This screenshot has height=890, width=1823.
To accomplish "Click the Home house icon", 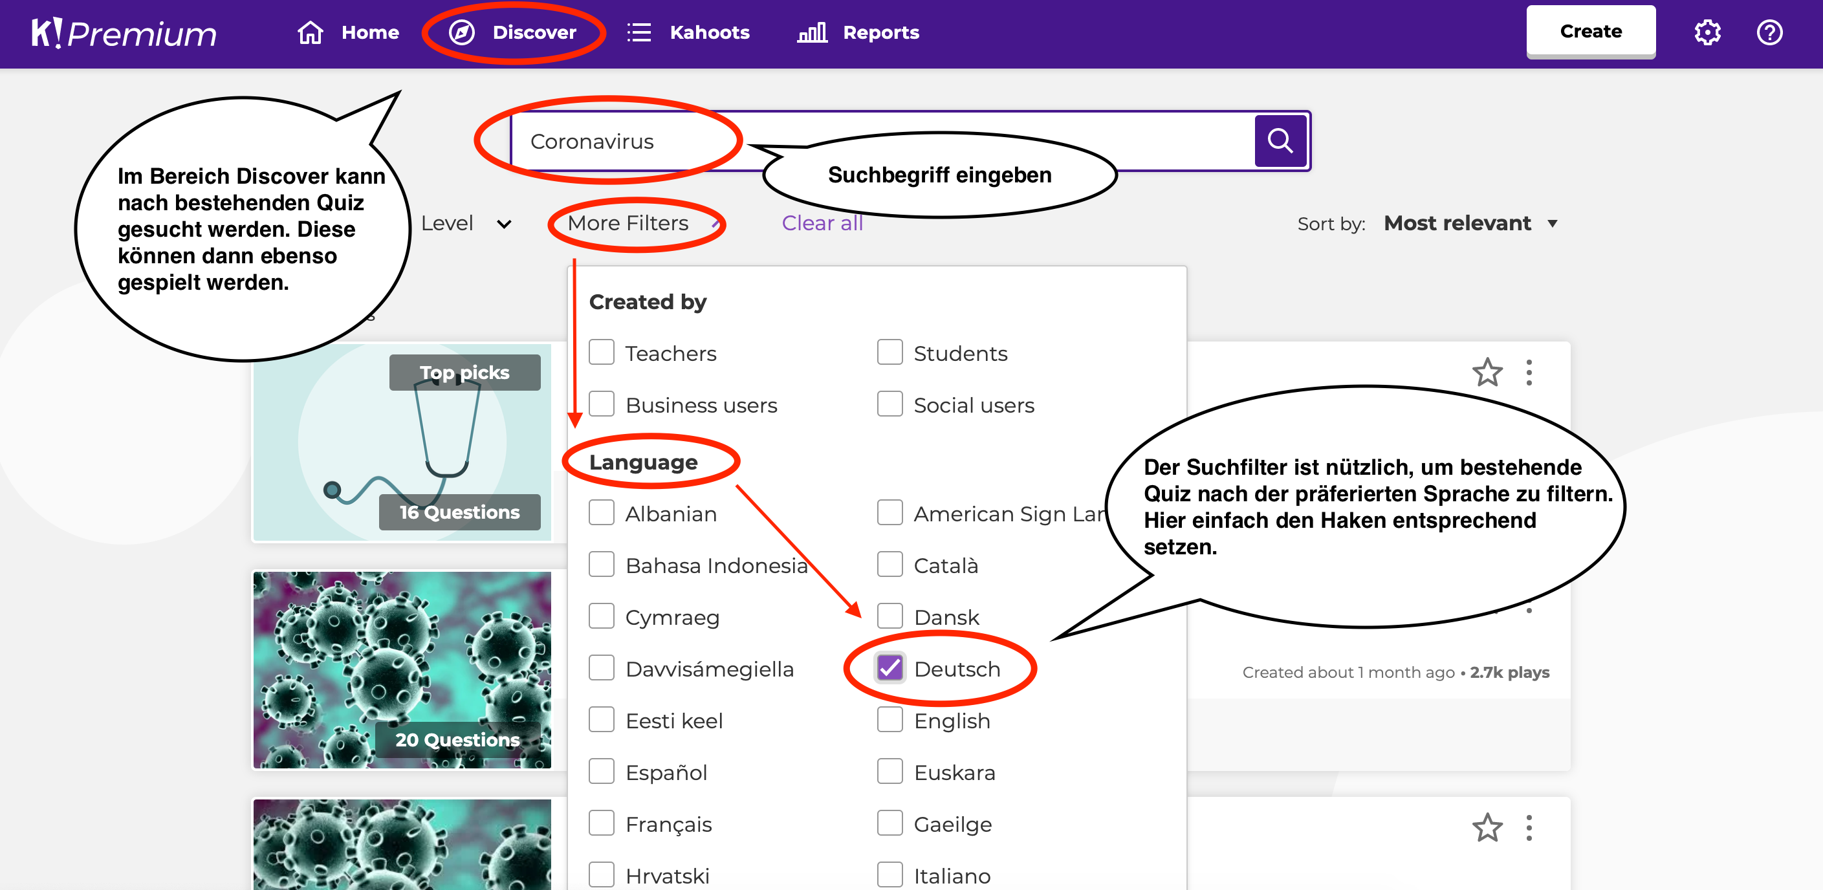I will coord(310,32).
